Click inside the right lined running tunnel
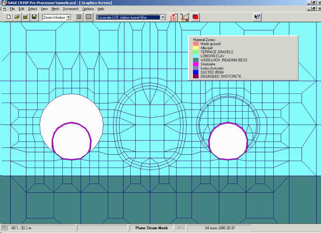The height and width of the screenshot is (233, 321). point(228,141)
